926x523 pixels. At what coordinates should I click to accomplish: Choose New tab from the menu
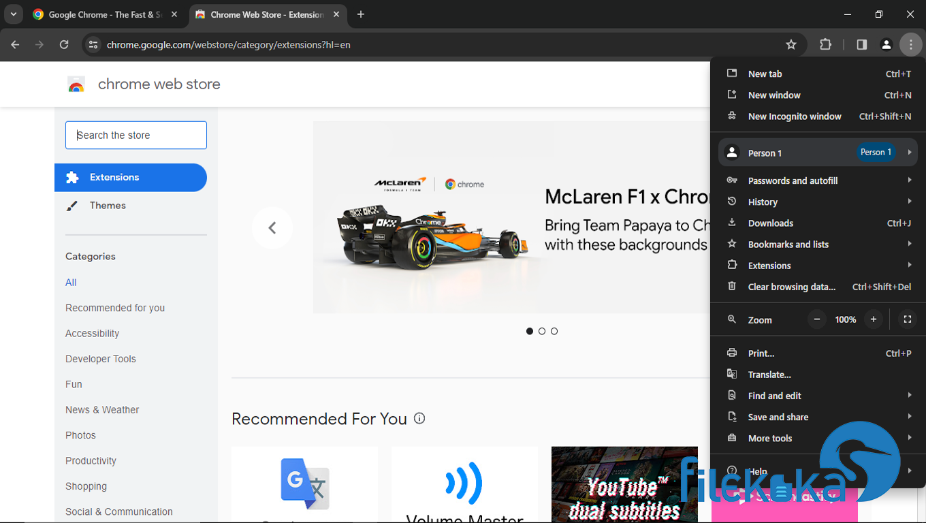(818, 74)
